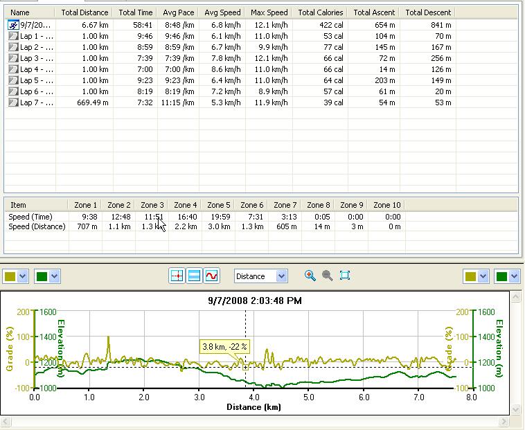Click the Lap 6 row icon
The height and width of the screenshot is (430, 525).
click(13, 91)
